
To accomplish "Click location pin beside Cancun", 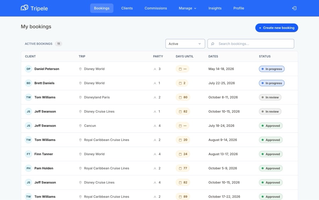I will point(80,126).
